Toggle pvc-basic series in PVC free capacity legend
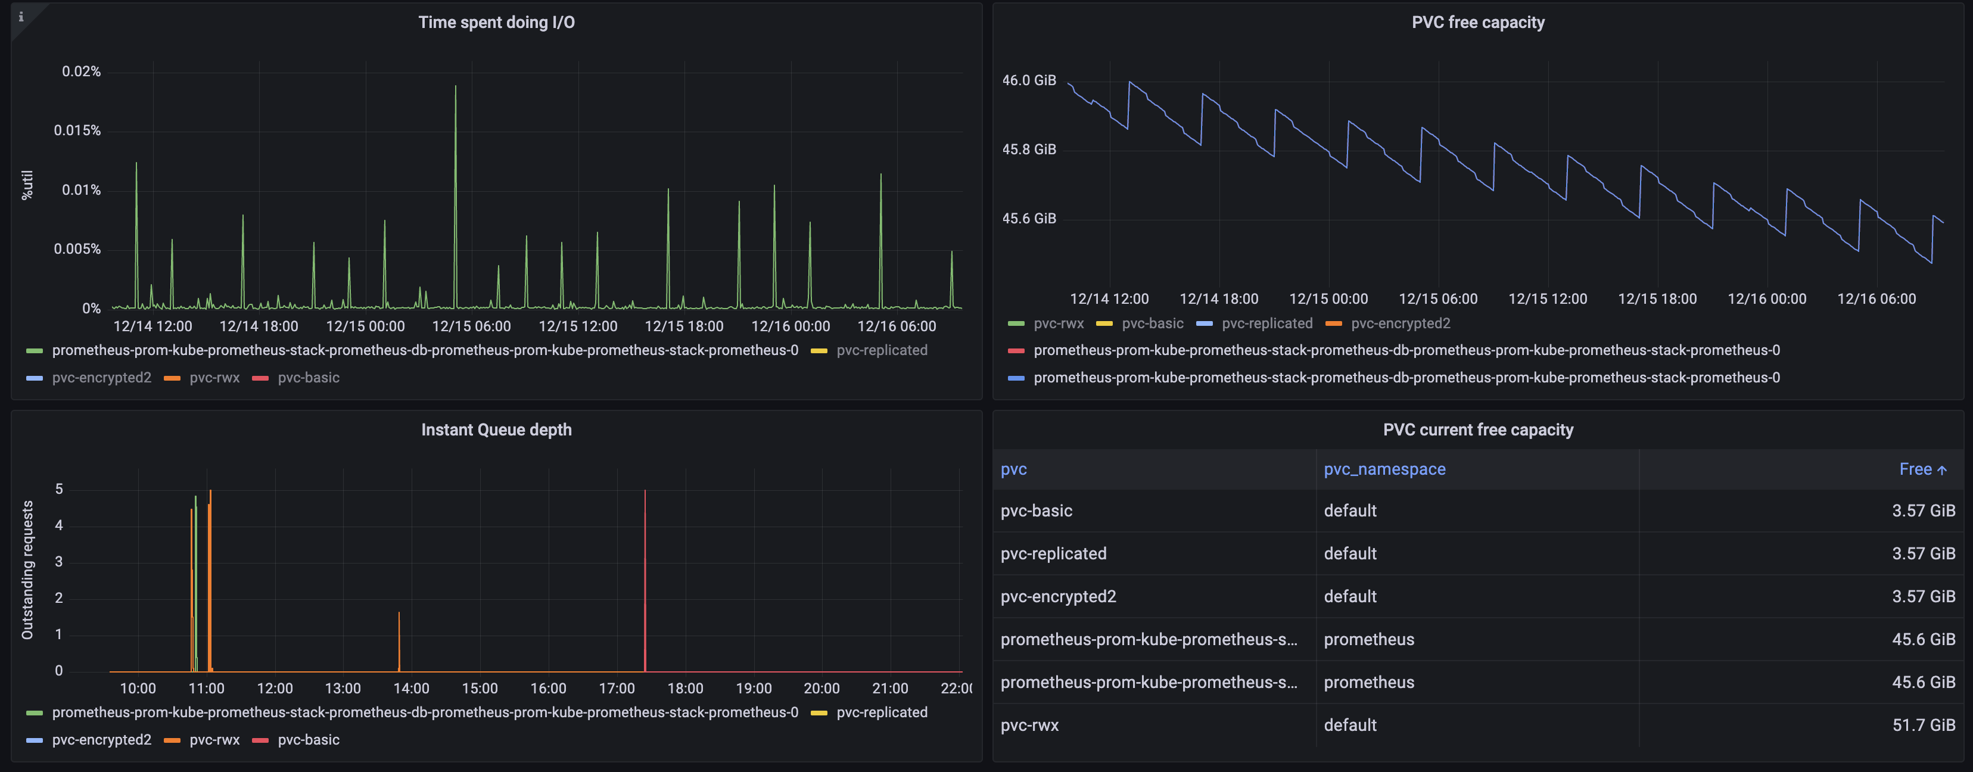The height and width of the screenshot is (772, 1973). coord(1152,323)
